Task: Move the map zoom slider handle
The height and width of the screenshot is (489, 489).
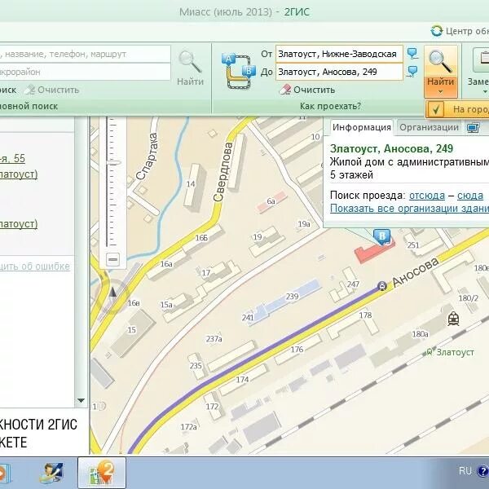Action: 113,163
